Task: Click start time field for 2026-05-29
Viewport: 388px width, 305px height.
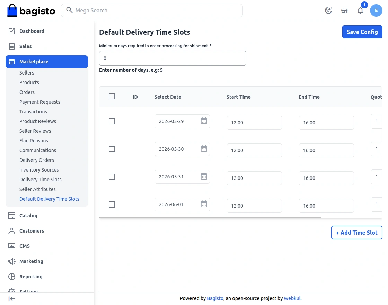Action: click(x=254, y=123)
